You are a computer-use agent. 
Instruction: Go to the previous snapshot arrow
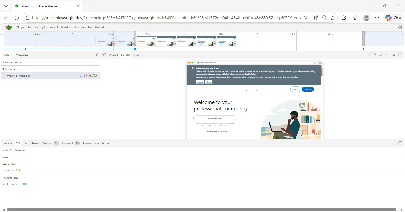(x=369, y=54)
